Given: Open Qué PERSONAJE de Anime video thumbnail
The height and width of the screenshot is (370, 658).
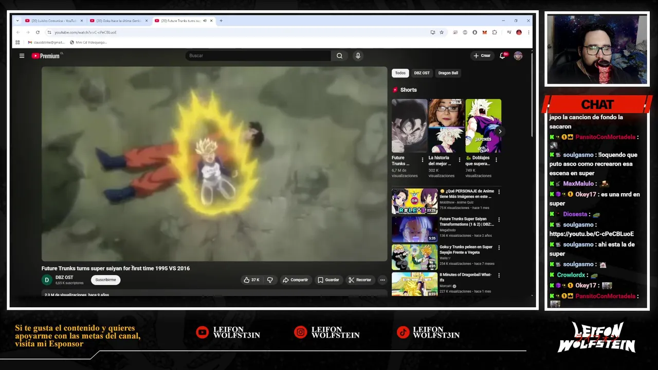Looking at the screenshot, I should click(414, 201).
